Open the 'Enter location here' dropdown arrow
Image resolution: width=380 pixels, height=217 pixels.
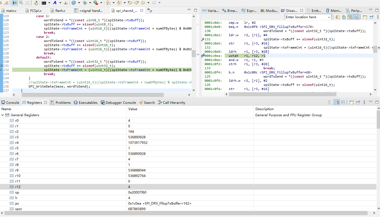point(329,17)
